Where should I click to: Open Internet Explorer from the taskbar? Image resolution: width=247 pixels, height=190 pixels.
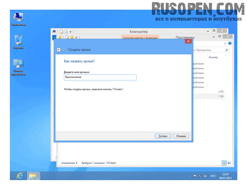19,176
